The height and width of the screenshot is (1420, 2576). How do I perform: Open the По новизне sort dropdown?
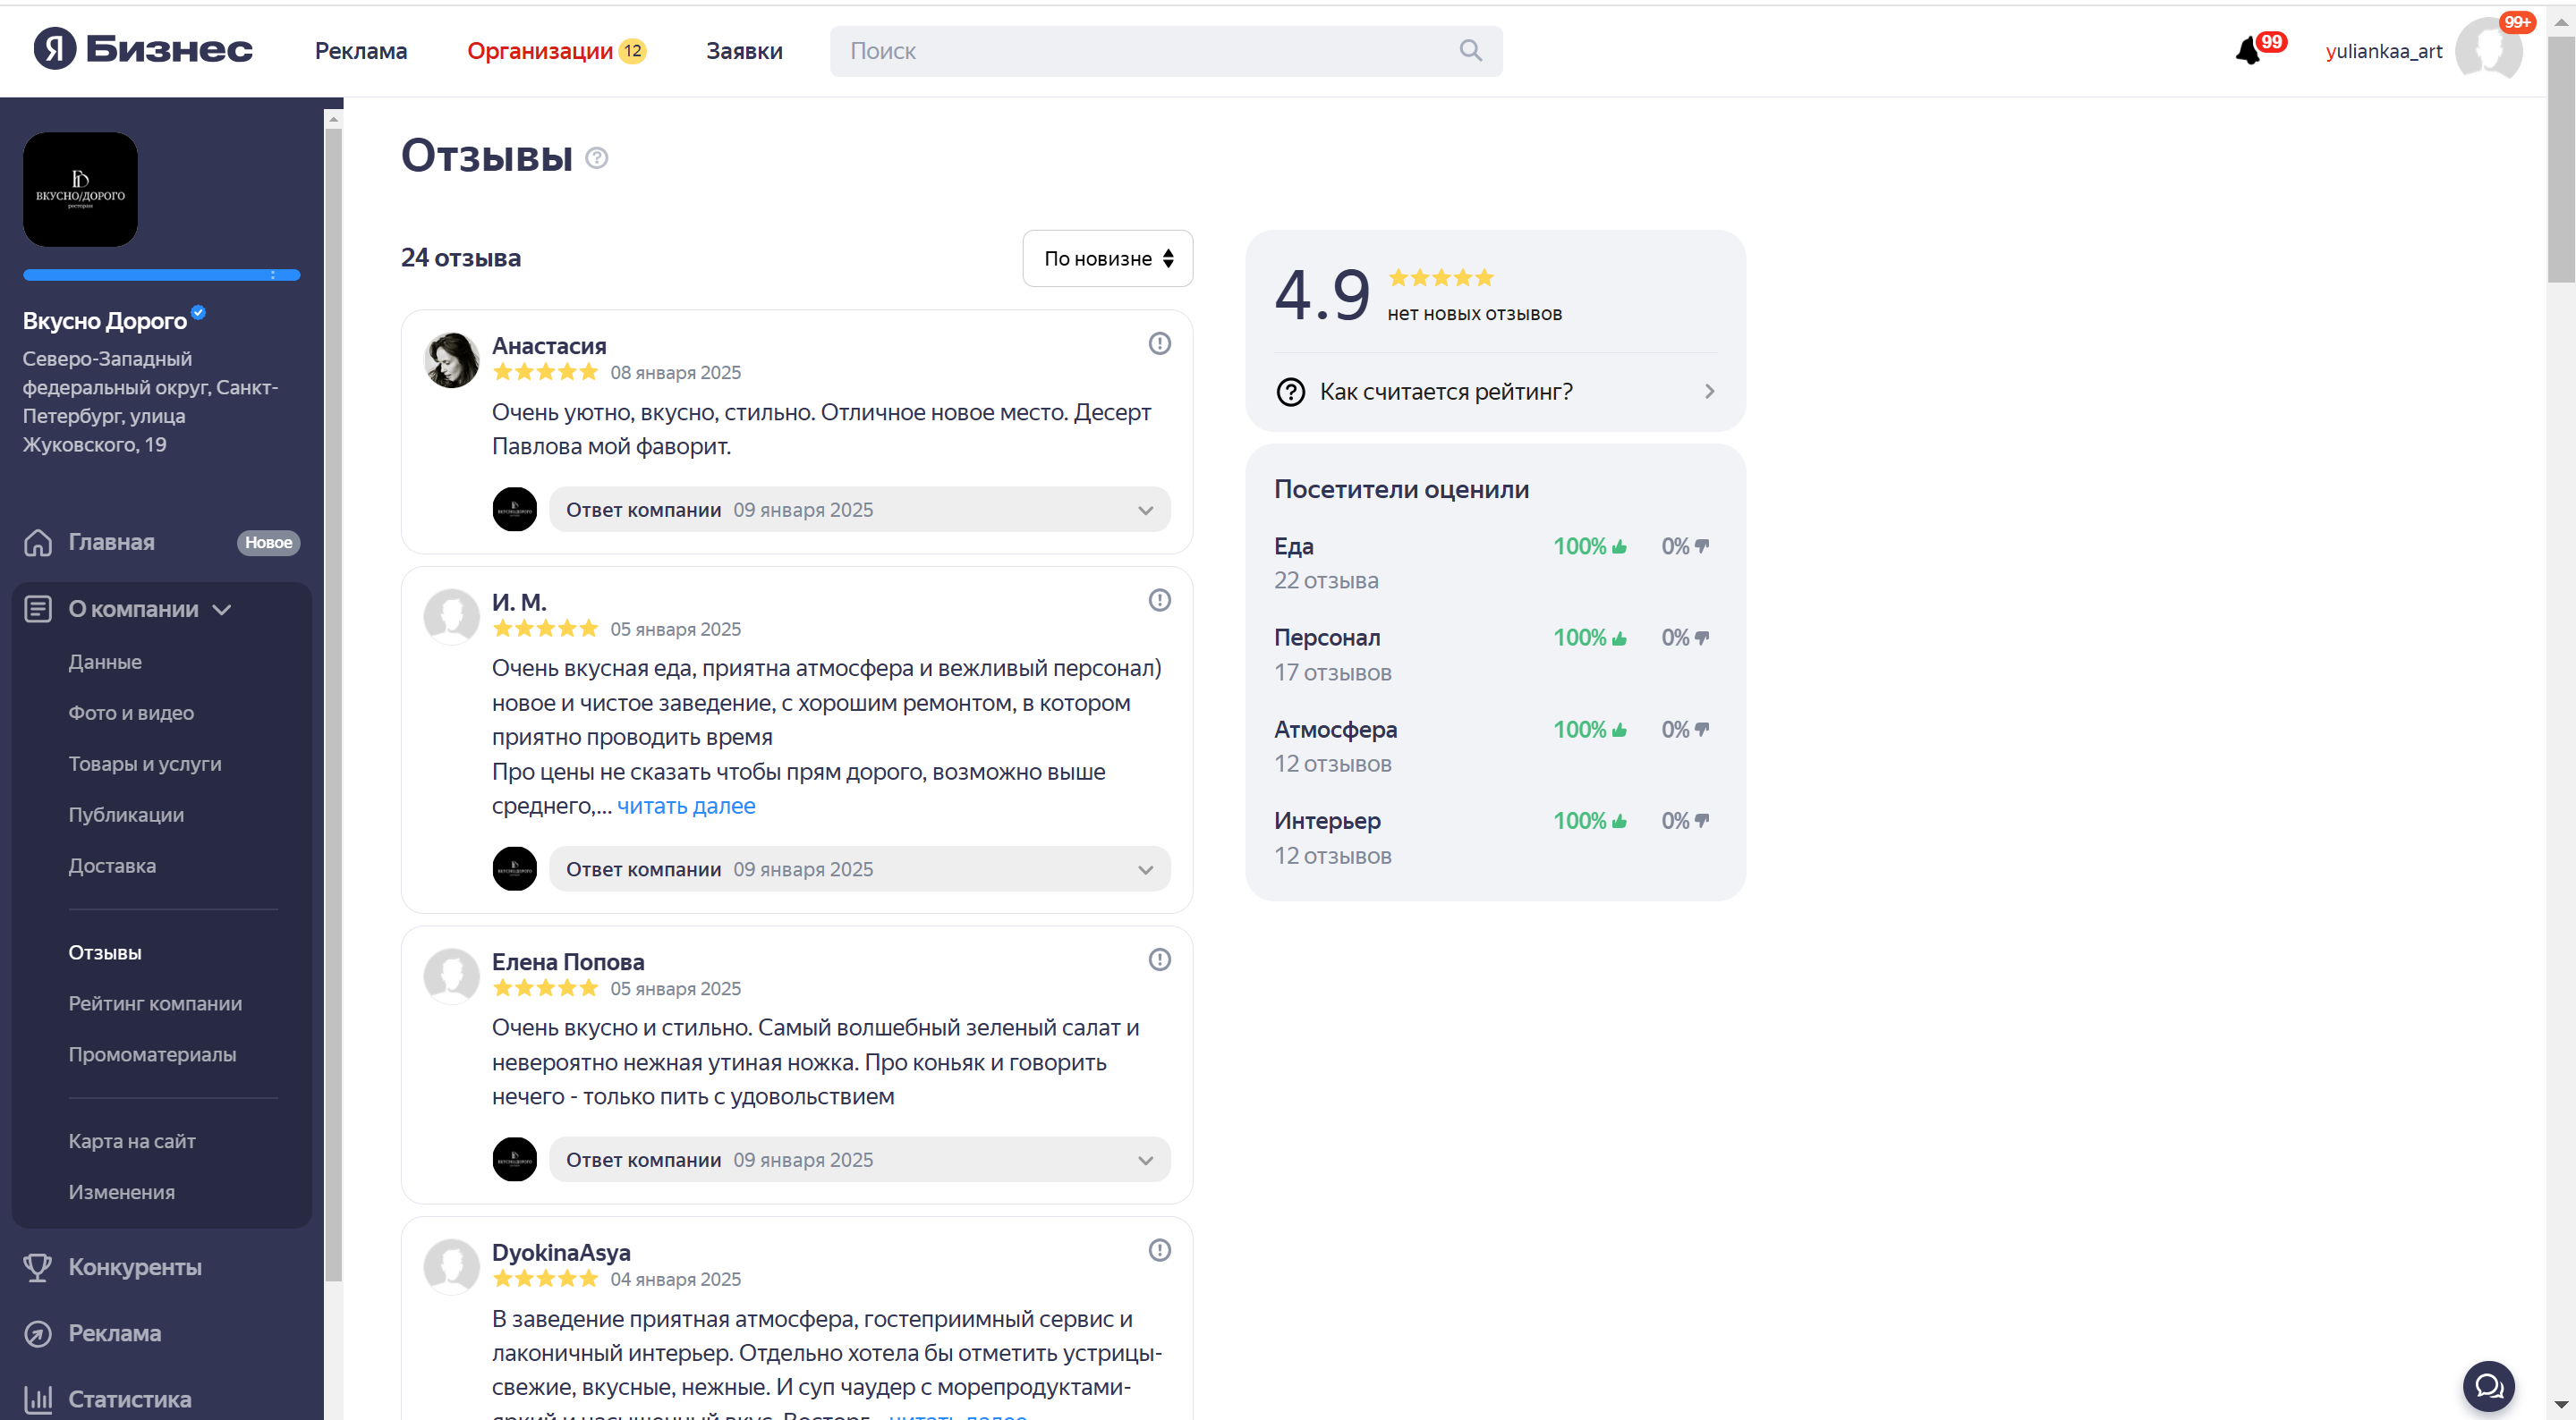pos(1107,258)
